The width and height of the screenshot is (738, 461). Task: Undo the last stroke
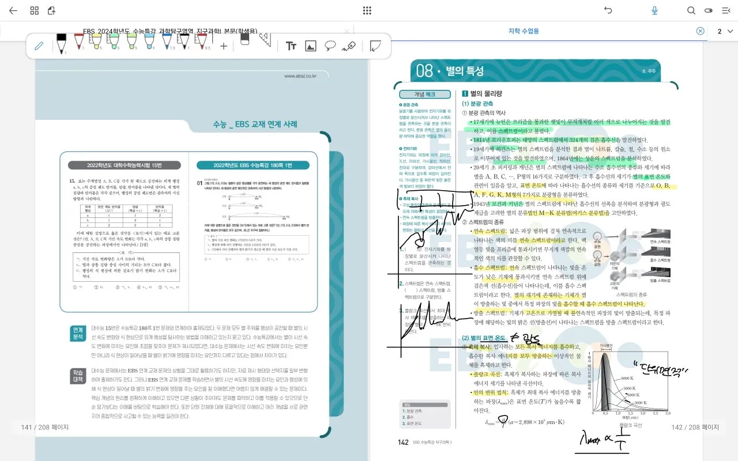[608, 10]
